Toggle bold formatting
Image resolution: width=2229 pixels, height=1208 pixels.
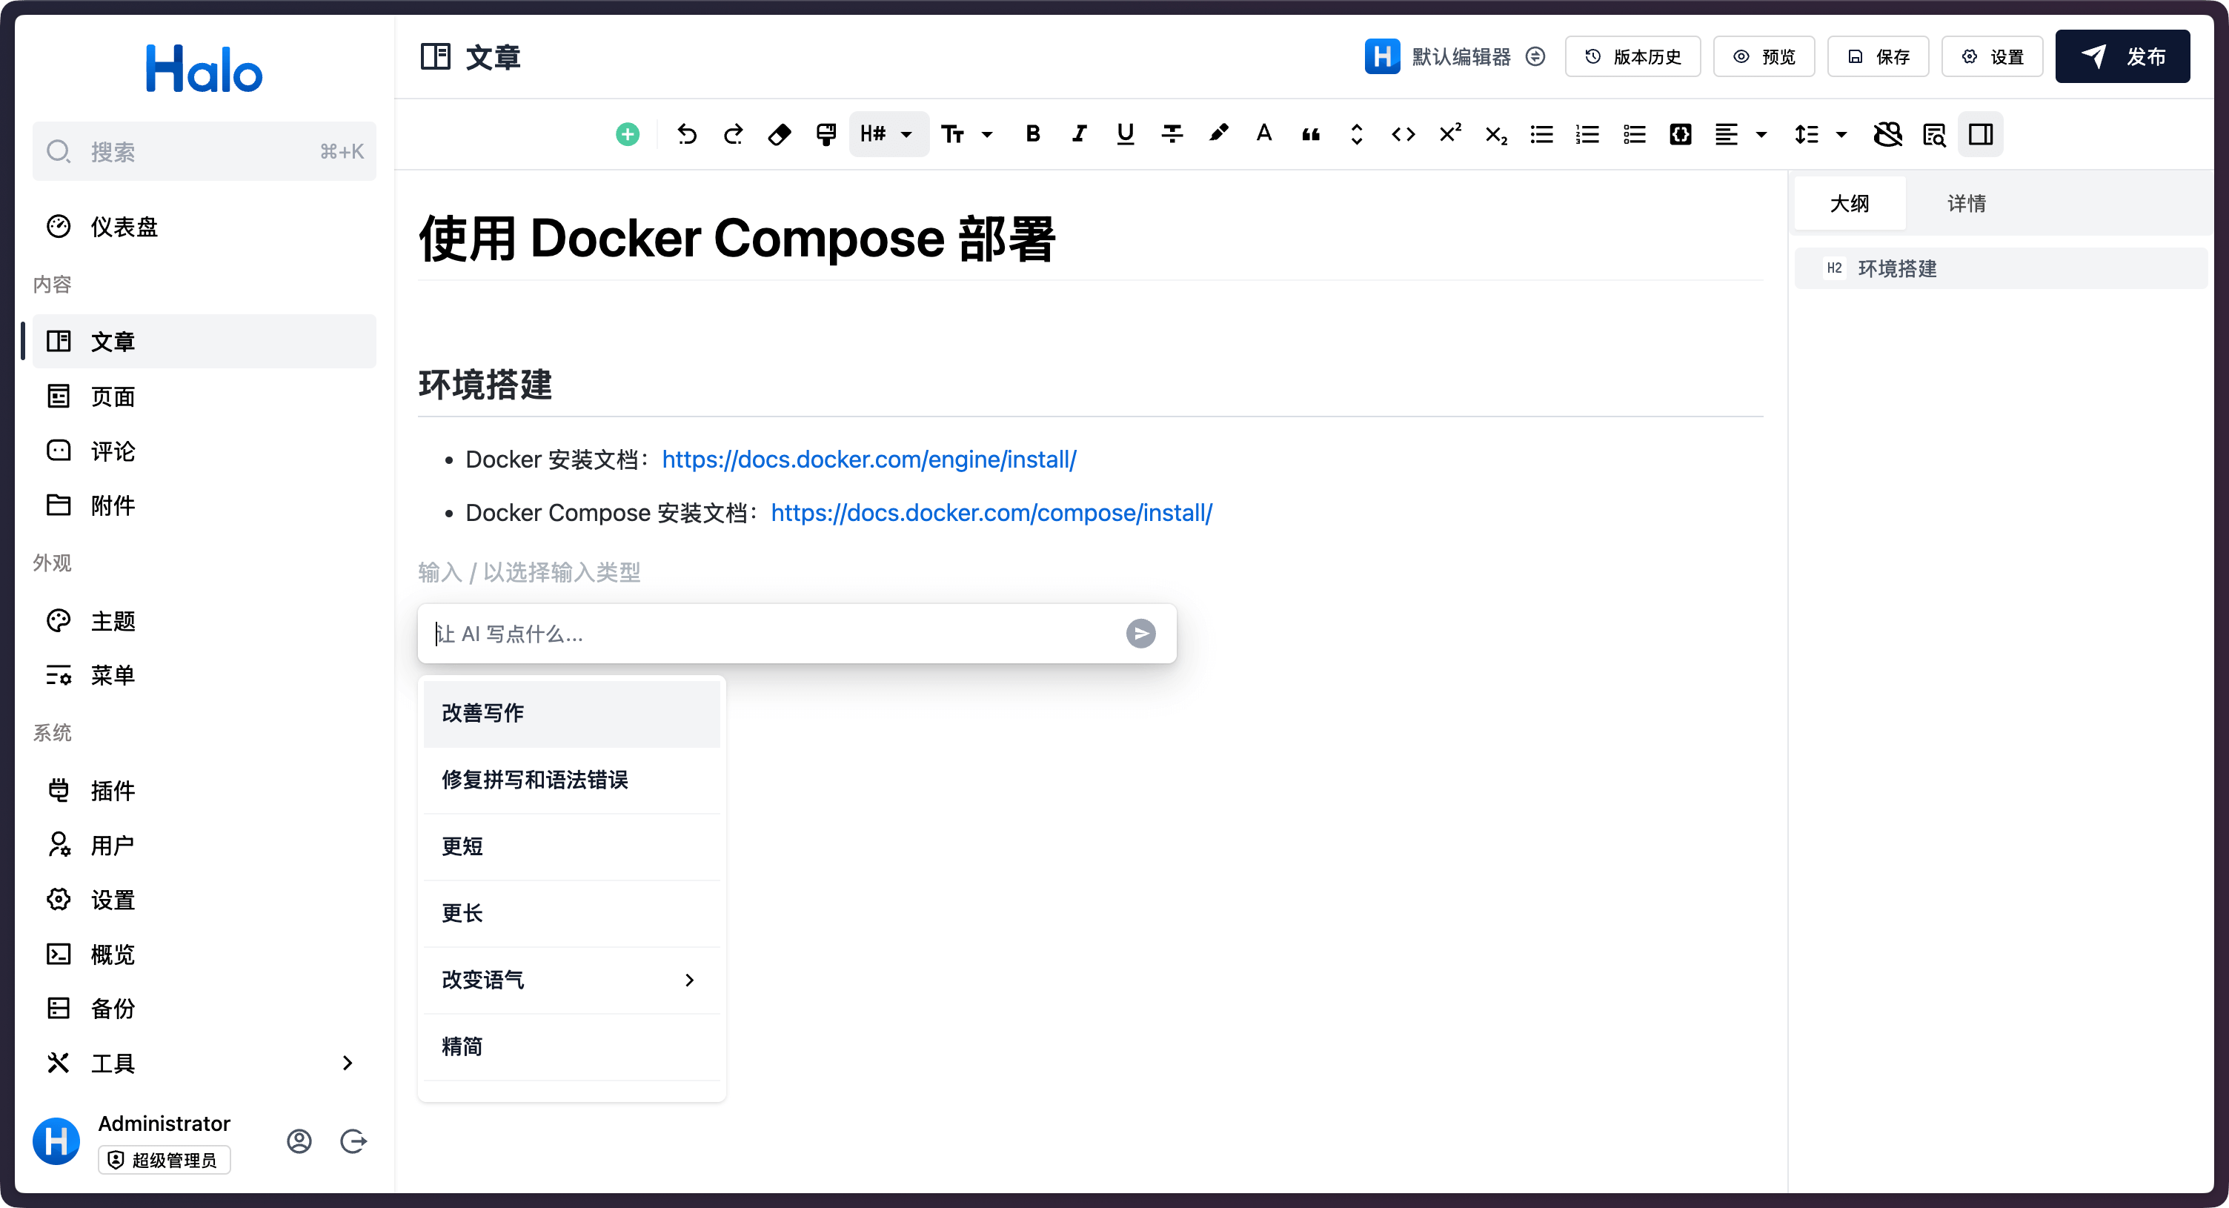(1032, 134)
